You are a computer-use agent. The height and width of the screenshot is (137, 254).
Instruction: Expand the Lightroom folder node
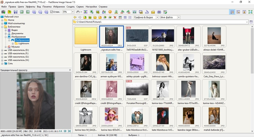click(13, 43)
